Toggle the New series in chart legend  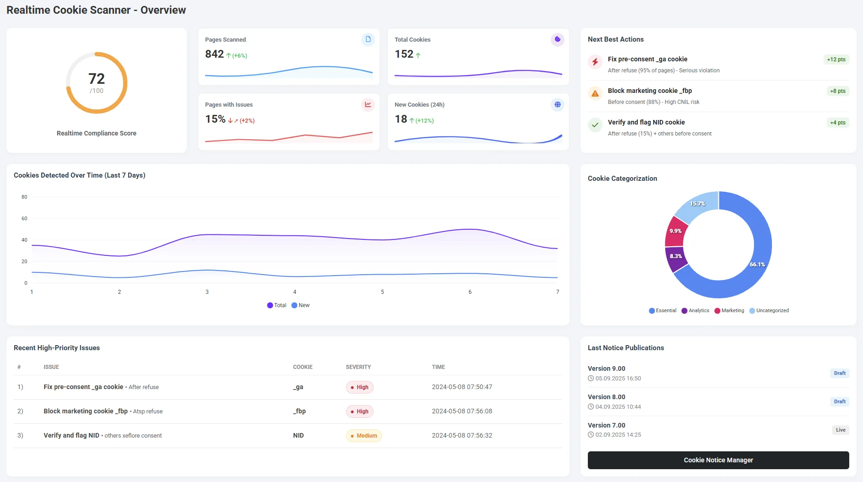301,305
